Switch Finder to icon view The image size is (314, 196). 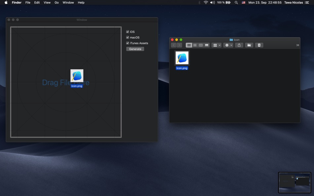189,45
